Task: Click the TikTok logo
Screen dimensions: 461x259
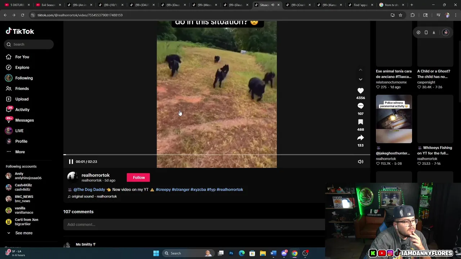Action: coord(20,31)
